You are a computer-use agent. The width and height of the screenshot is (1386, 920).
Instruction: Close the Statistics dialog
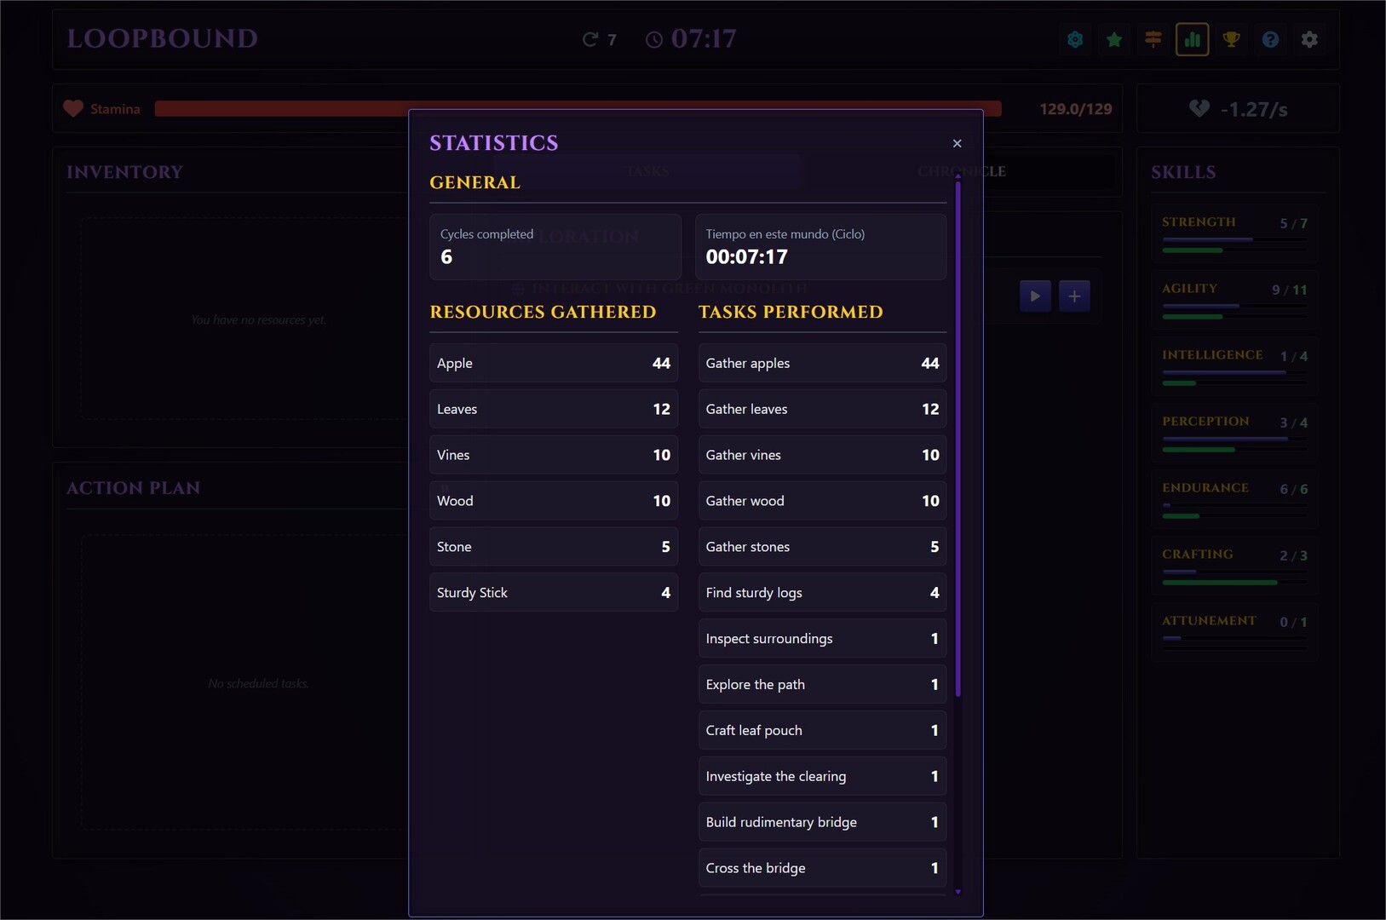pyautogui.click(x=957, y=143)
